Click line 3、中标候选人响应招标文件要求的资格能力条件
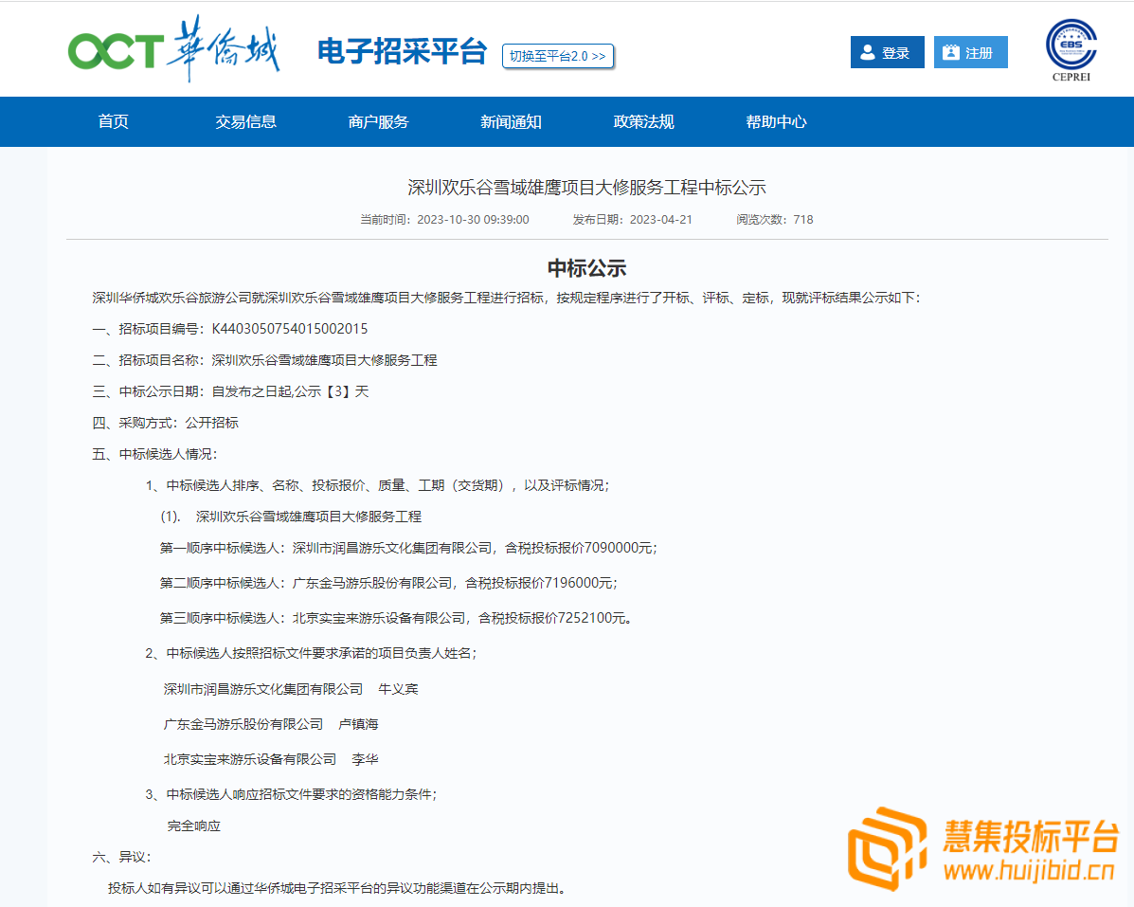1134x907 pixels. pos(291,794)
